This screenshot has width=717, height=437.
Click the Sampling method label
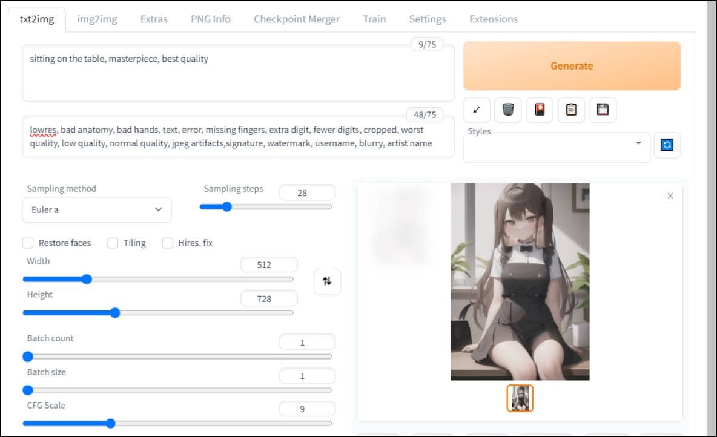62,188
